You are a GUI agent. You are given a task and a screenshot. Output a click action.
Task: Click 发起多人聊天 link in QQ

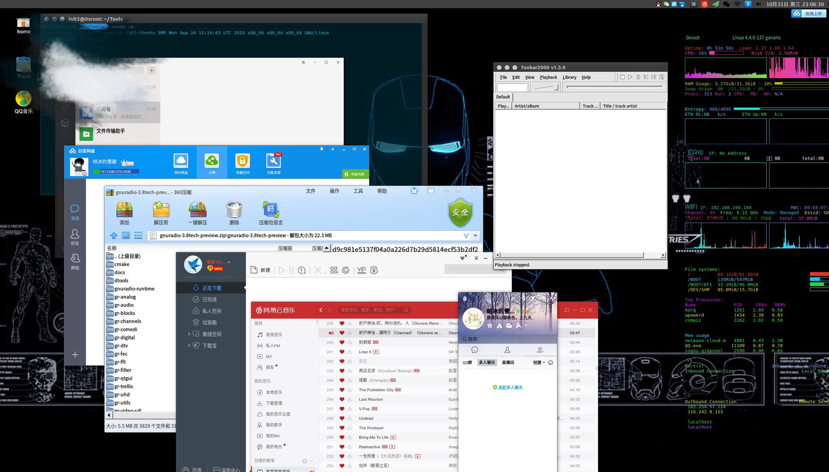pyautogui.click(x=508, y=387)
